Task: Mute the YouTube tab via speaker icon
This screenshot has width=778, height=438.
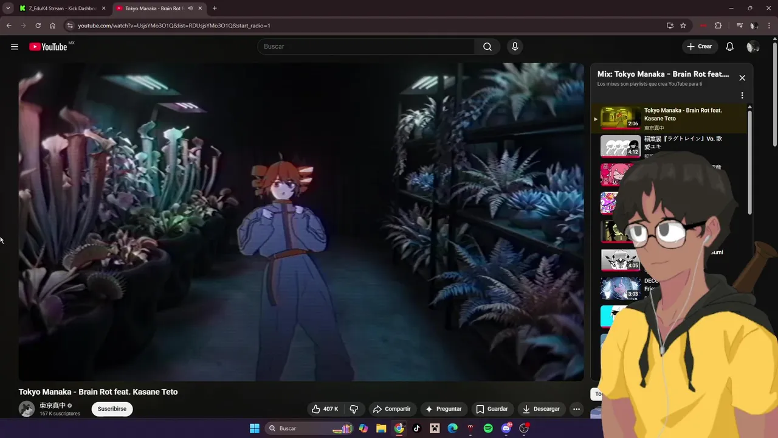Action: pos(190,9)
